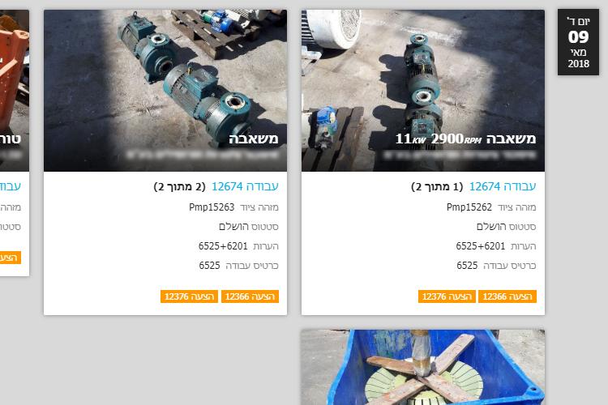Open the blue bin photo card below
Image resolution: width=608 pixels, height=405 pixels.
[x=423, y=367]
